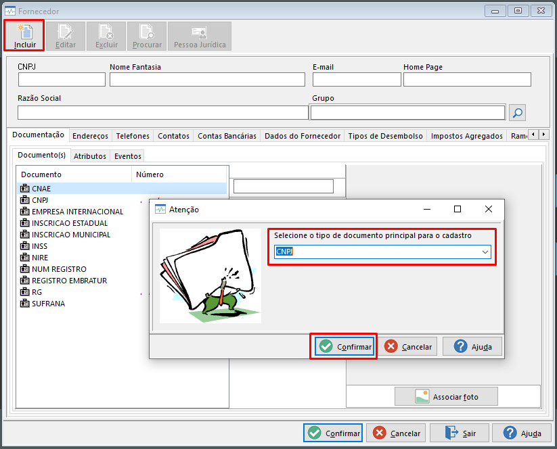Select the EMPRESA INTERNACIONAL document row
The height and width of the screenshot is (449, 557).
(83, 212)
